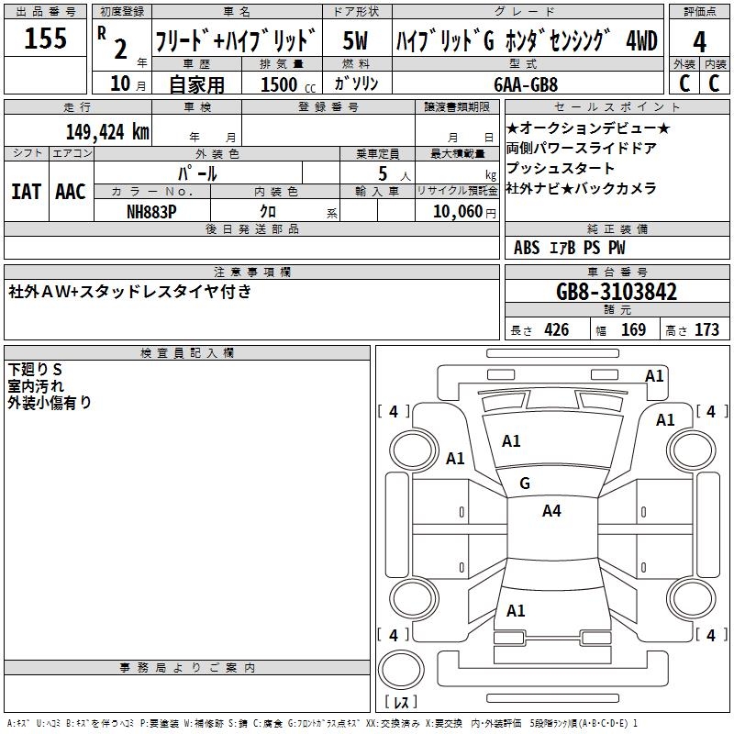This screenshot has width=734, height=734.
Task: Click the spare tire circle icon
Action: click(x=401, y=670)
